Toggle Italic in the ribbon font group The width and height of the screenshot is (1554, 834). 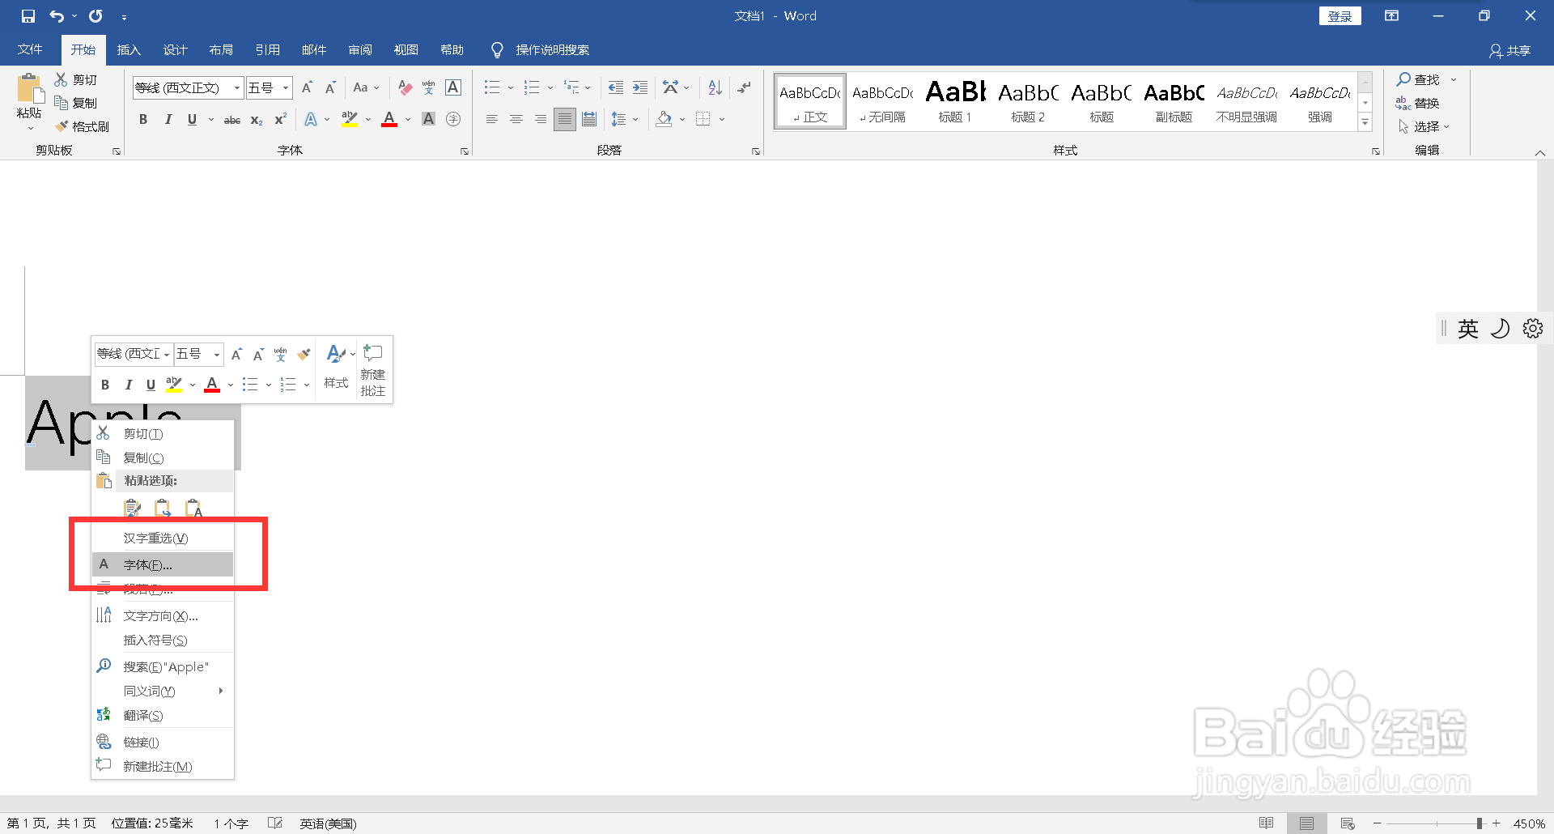(168, 119)
